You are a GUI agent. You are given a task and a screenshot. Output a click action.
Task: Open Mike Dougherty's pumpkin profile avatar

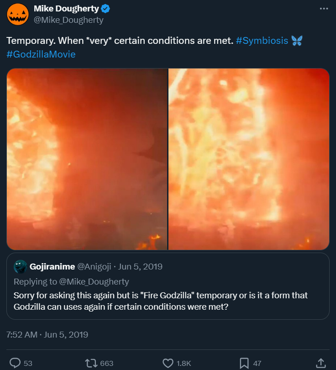pos(18,14)
